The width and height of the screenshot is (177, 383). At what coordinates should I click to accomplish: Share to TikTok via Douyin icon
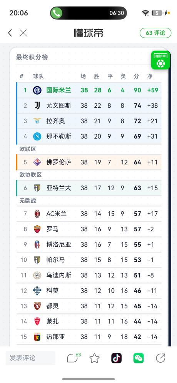coord(117,358)
